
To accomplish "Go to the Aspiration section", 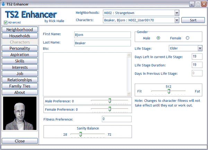I will point(20,55).
